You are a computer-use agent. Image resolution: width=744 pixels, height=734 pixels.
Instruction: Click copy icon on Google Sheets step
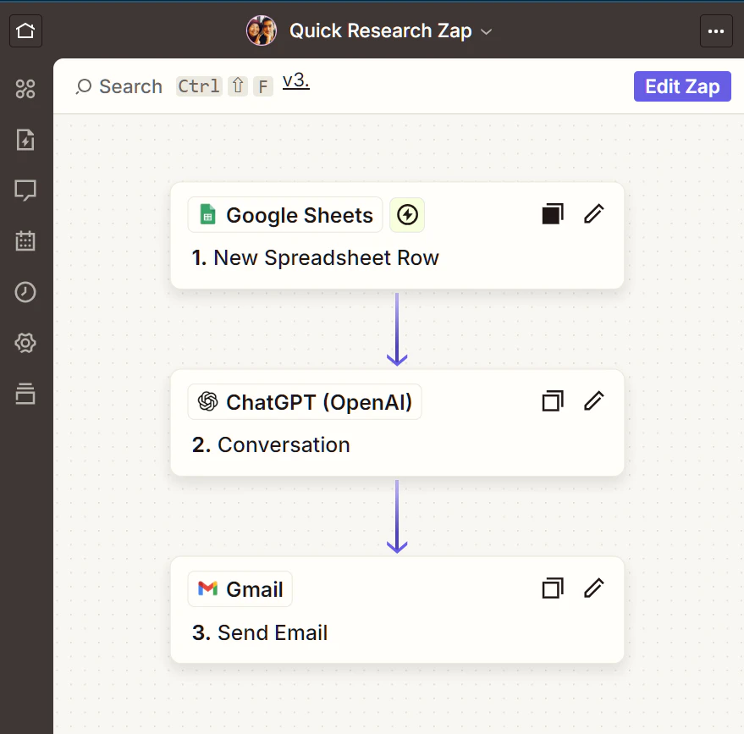pos(553,213)
